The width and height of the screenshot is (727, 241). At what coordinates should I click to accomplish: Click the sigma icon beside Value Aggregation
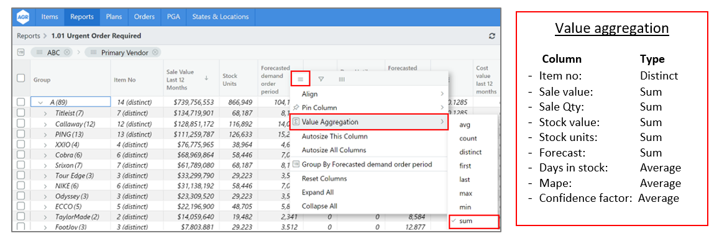pyautogui.click(x=296, y=122)
